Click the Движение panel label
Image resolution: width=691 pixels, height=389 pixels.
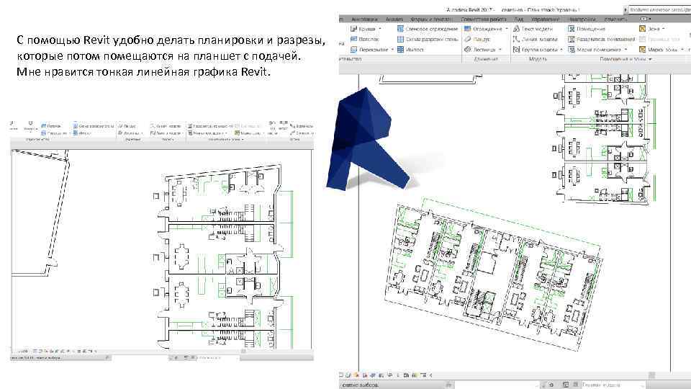(486, 59)
